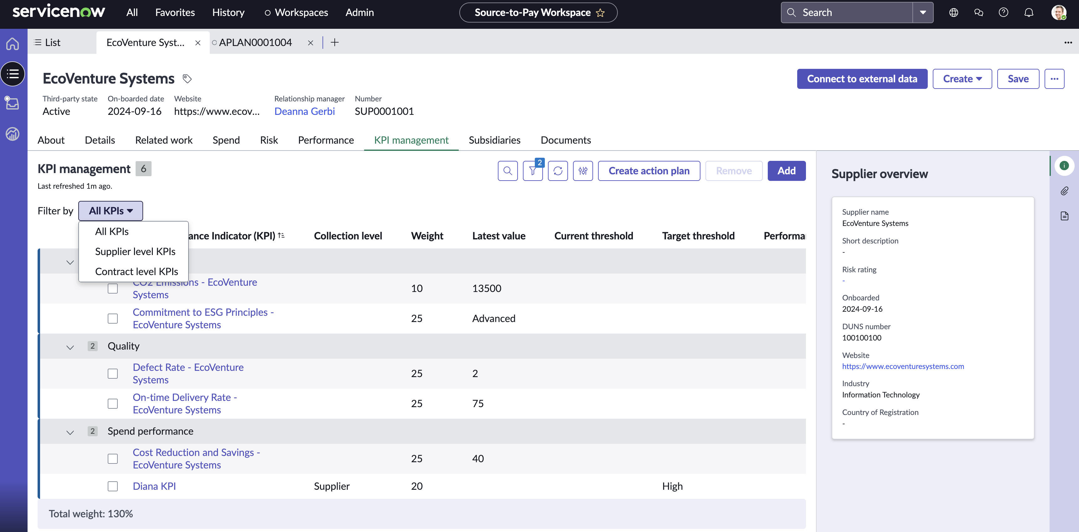Screen dimensions: 1079x532
Task: Check the Cost Reduction and Savings checkbox
Action: click(x=113, y=459)
